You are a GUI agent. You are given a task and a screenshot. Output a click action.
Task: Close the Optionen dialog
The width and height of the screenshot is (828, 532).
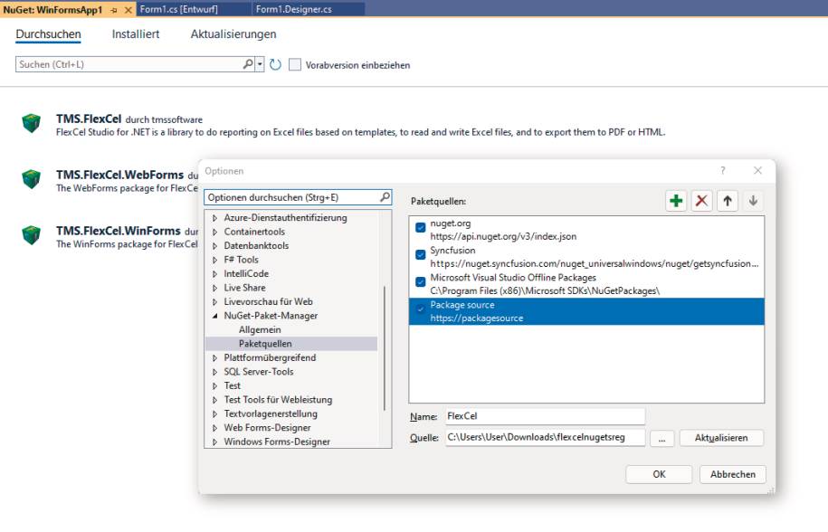pyautogui.click(x=757, y=170)
